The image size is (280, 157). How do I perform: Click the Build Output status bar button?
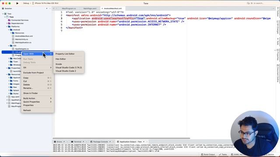208,154
